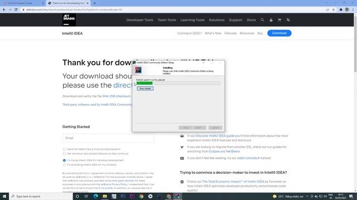Open Google Chrome from taskbar

pyautogui.click(x=141, y=196)
